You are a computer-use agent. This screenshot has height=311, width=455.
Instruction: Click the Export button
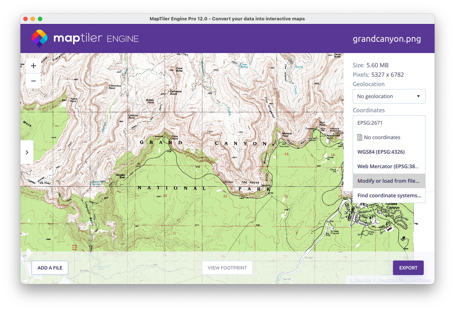click(408, 268)
